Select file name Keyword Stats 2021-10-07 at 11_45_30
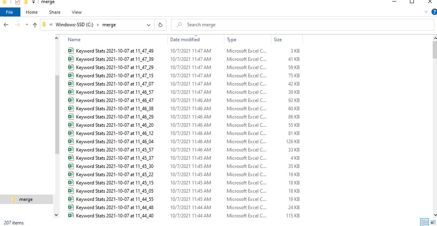The width and height of the screenshot is (437, 226). click(x=115, y=166)
